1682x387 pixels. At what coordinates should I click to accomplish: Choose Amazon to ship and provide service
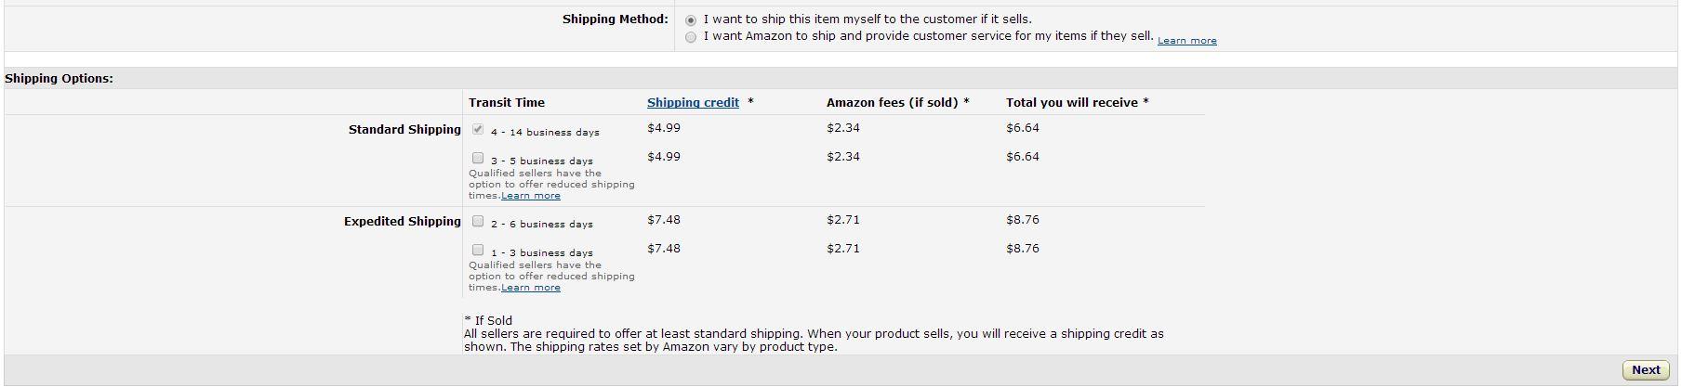point(690,38)
